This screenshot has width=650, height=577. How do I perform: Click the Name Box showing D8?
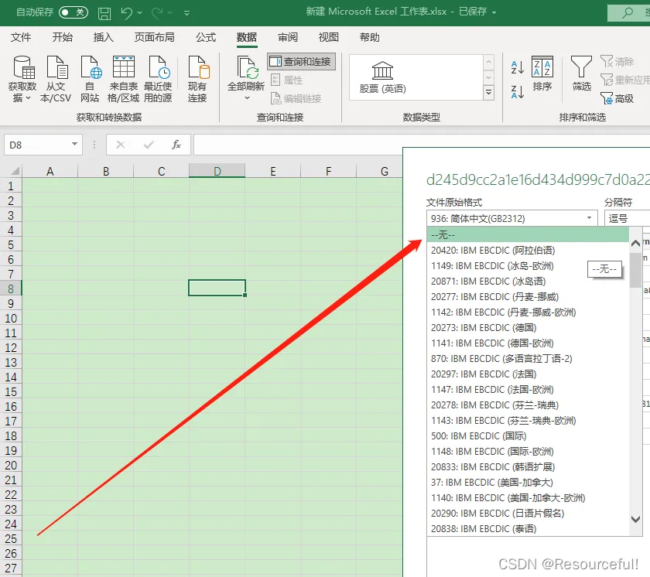point(38,145)
